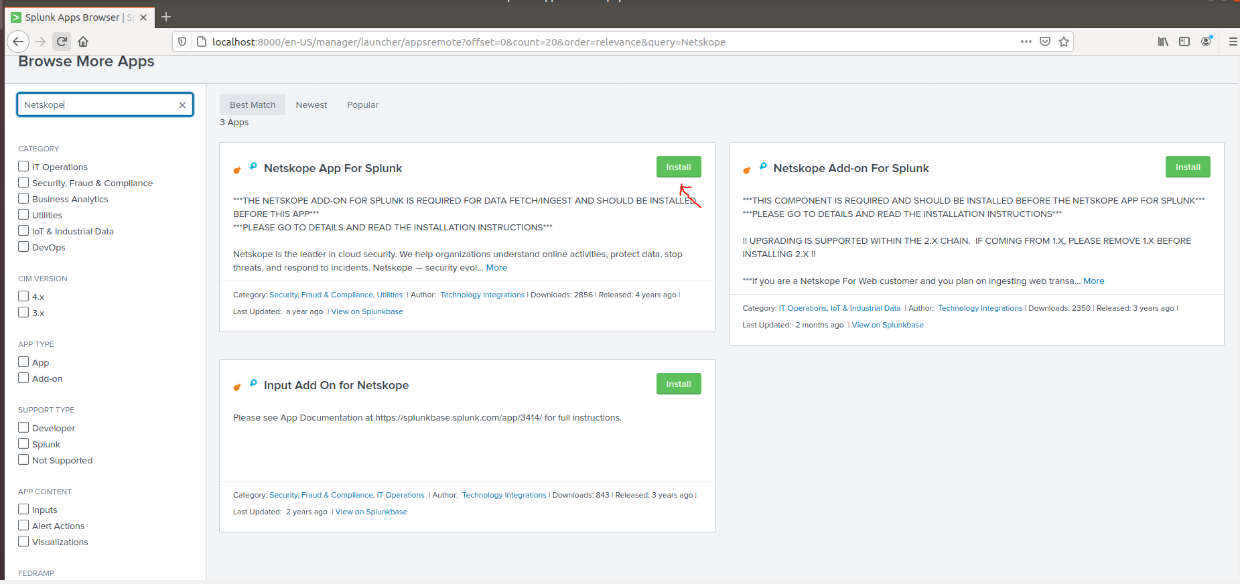Enable the Business Analytics filter
The width and height of the screenshot is (1240, 584).
click(x=23, y=198)
